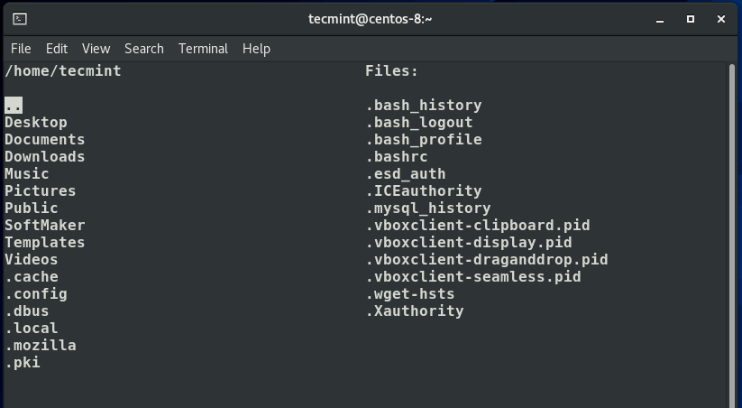742x408 pixels.
Task: Open the Help menu
Action: click(256, 49)
